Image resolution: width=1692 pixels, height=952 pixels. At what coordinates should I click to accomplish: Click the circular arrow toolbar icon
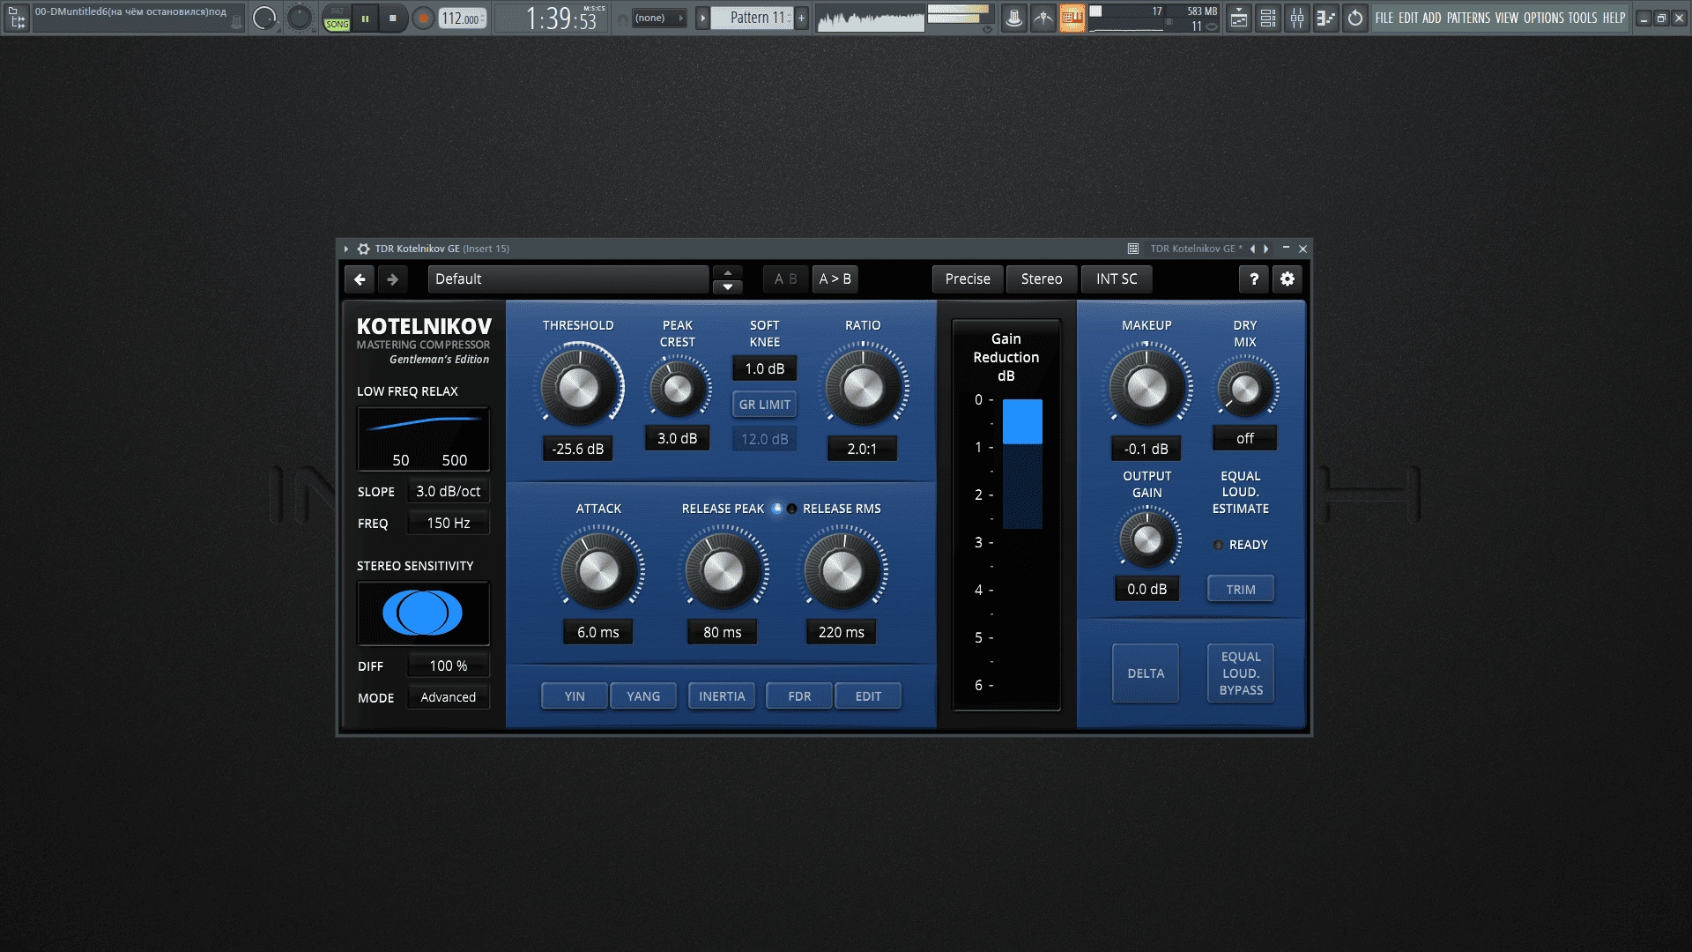(x=1355, y=18)
